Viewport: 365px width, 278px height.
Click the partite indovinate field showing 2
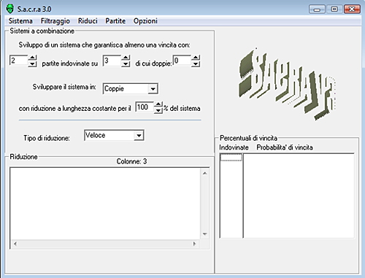pyautogui.click(x=19, y=61)
